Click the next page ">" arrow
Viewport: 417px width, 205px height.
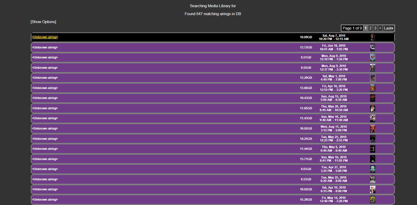(380, 28)
